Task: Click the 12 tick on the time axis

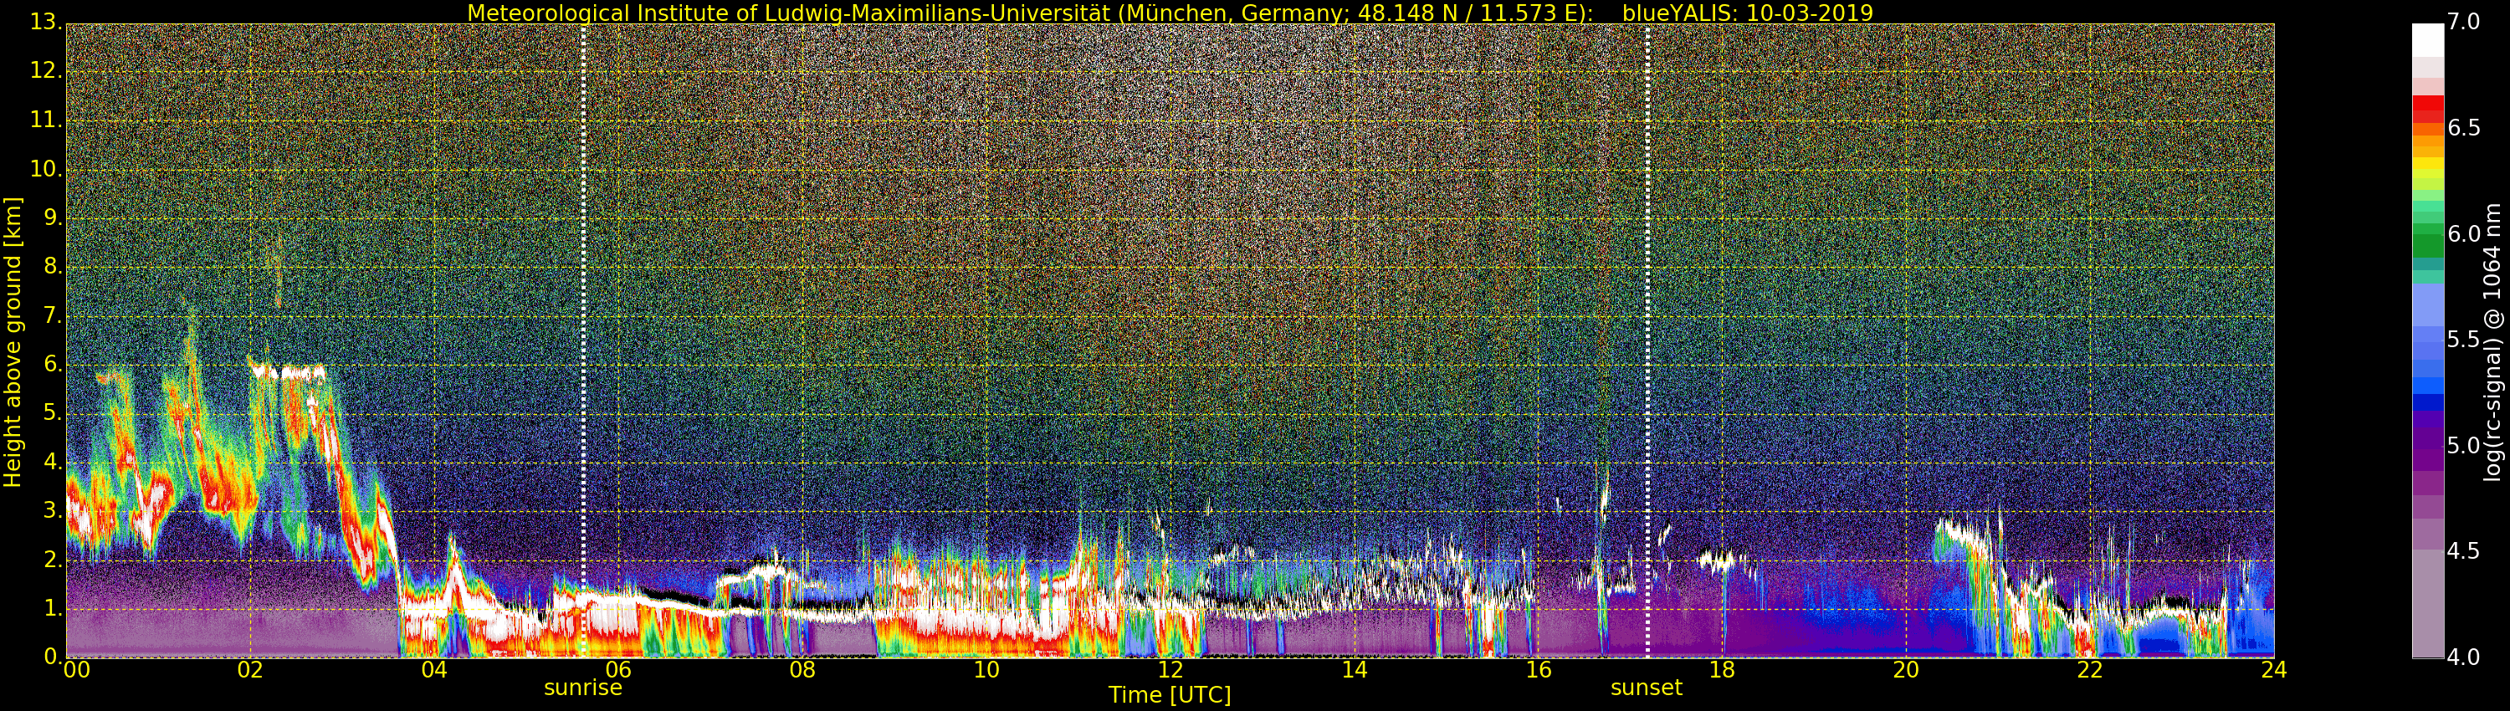Action: coord(1170,670)
